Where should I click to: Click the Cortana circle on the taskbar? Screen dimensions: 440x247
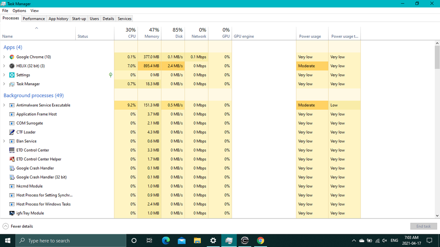(134, 240)
